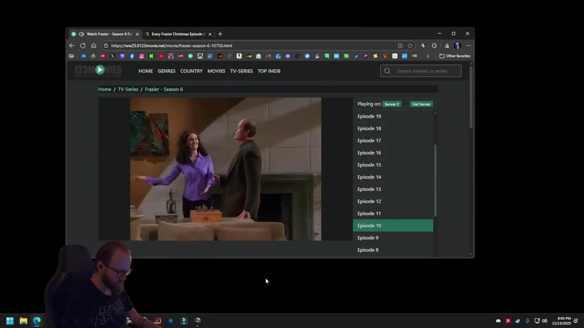
Task: Play Episode 12
Action: coord(393,201)
